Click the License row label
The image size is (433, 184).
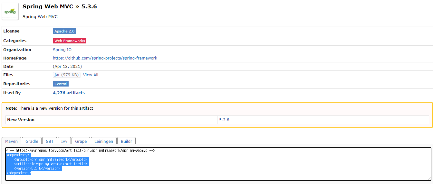pyautogui.click(x=11, y=31)
